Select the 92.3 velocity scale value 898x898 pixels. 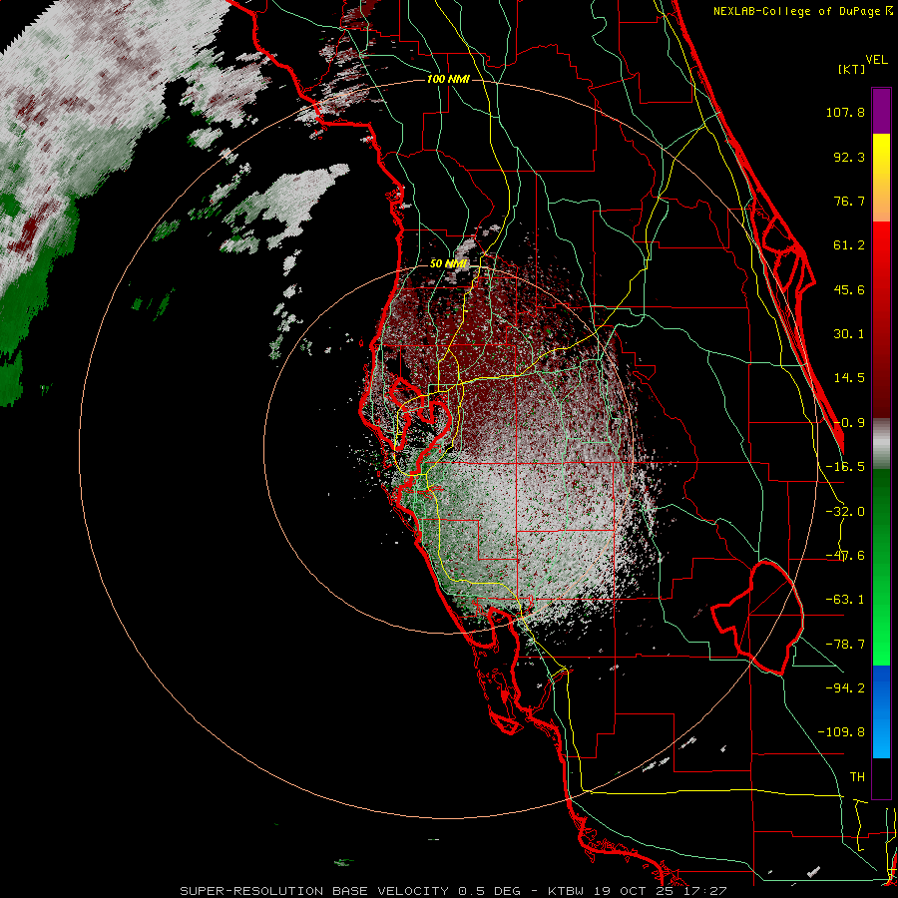click(849, 157)
